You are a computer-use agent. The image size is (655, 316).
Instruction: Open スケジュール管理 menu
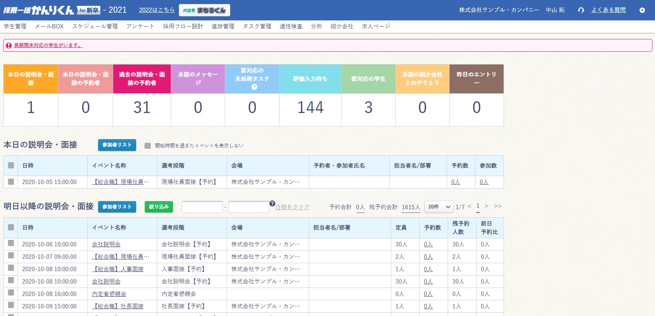95,26
